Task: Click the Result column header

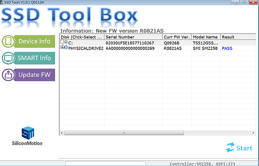Action: coord(238,37)
